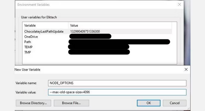The height and width of the screenshot is (111, 205).
Task: Open Browse Directory picker
Action: tap(33, 103)
